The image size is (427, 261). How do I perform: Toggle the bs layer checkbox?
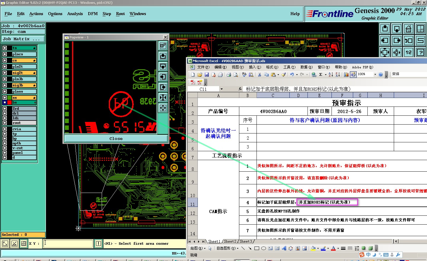[5, 102]
